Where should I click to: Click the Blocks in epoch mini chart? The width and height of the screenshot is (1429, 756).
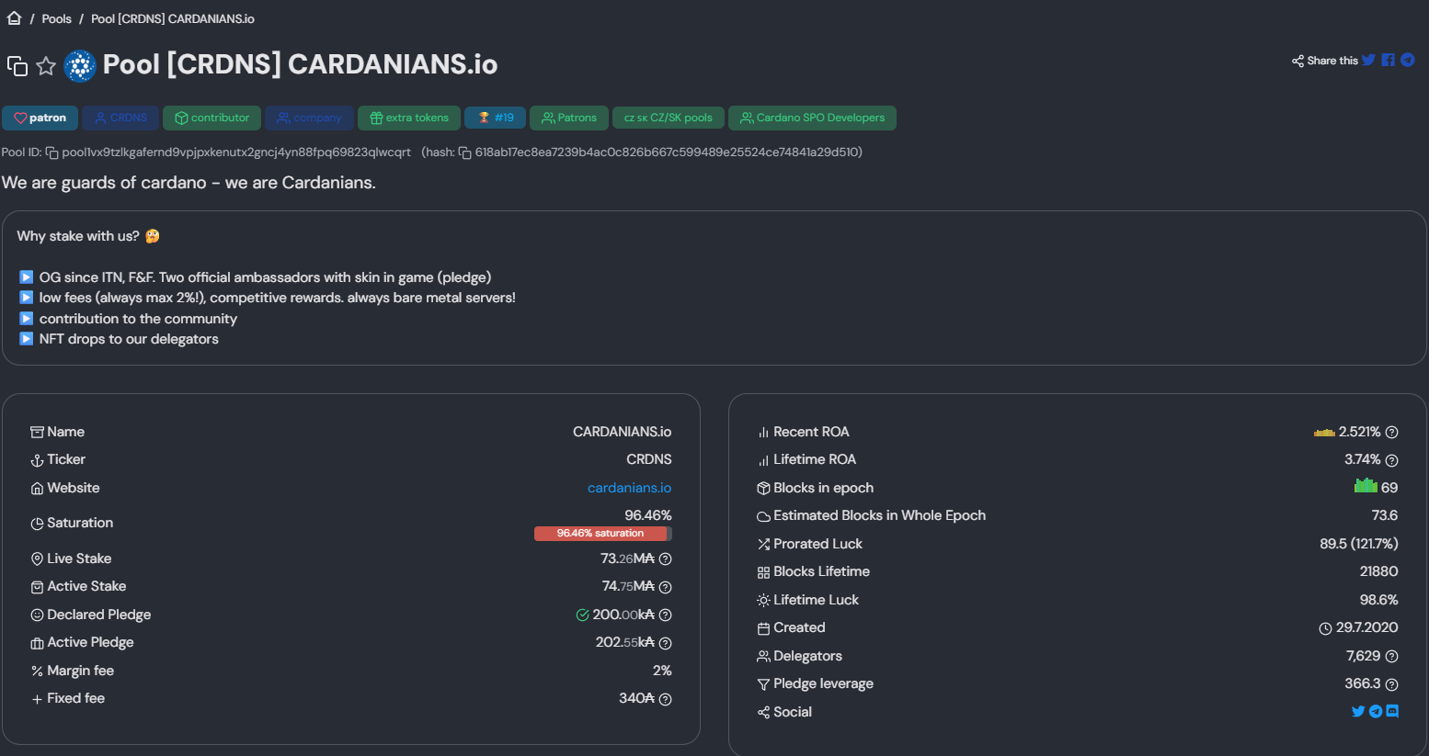pyautogui.click(x=1366, y=485)
